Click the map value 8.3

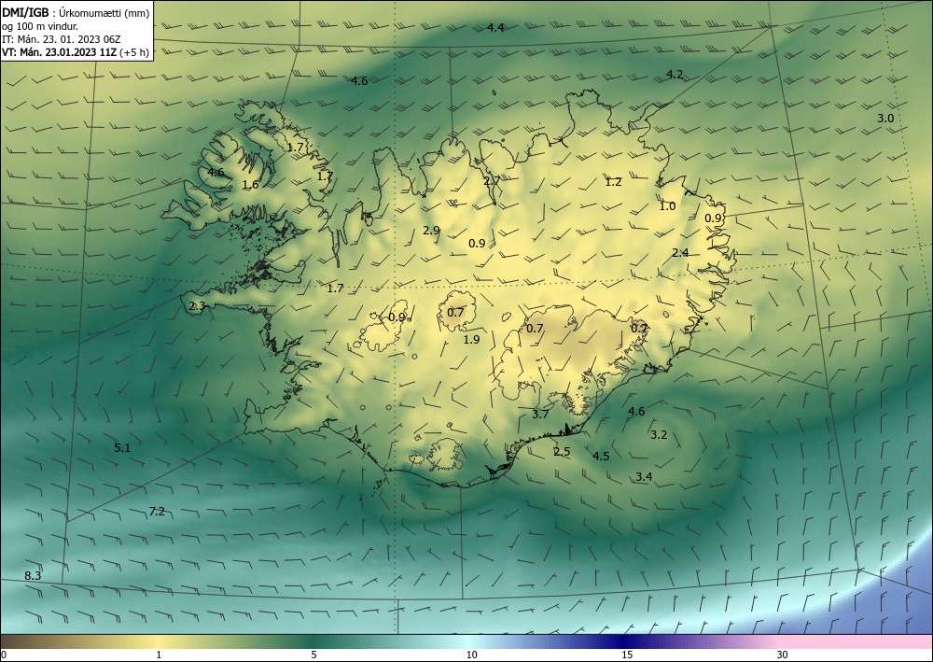click(33, 576)
